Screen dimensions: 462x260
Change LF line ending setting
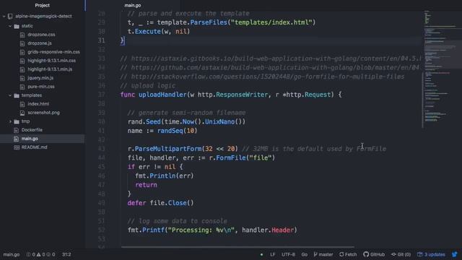pyautogui.click(x=273, y=254)
